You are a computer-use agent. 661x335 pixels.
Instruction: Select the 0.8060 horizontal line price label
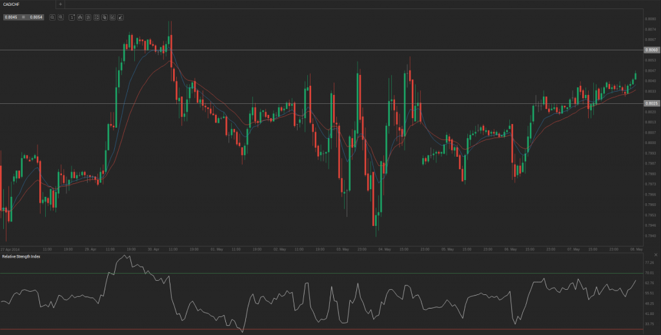[651, 50]
